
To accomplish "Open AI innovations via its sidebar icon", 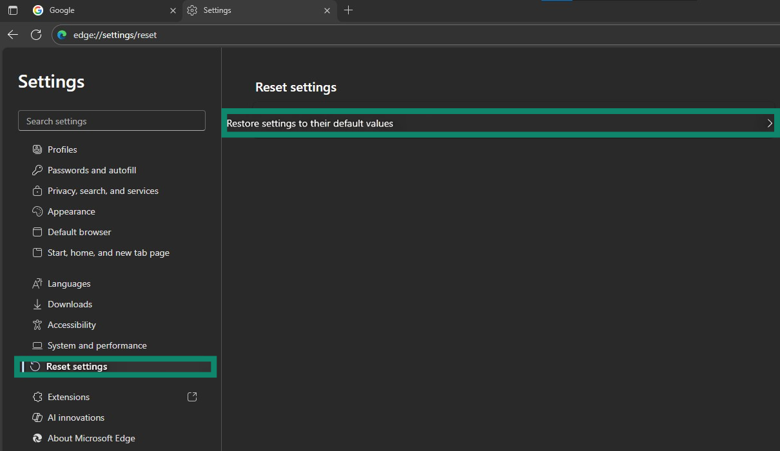I will (x=37, y=417).
